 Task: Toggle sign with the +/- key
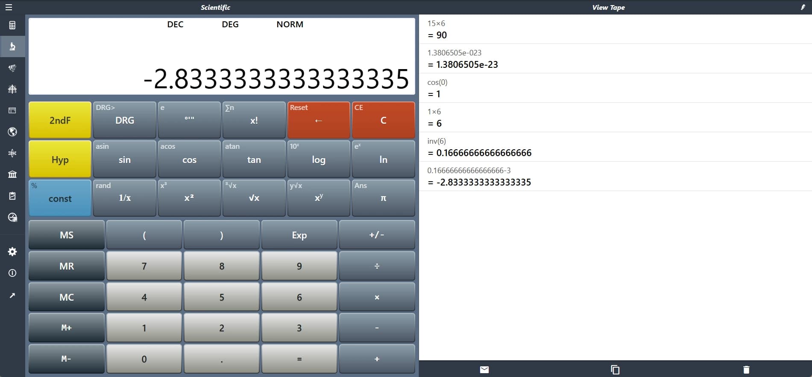point(377,235)
